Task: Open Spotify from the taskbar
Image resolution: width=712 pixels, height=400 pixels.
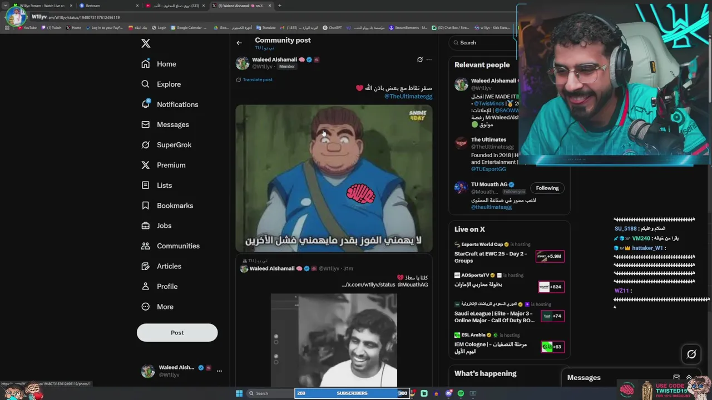Action: pos(461,393)
